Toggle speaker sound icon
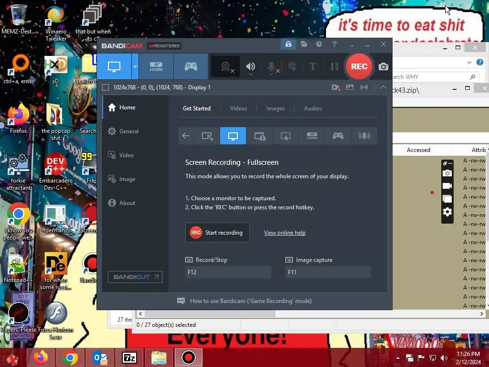Viewport: 489px width, 367px height. pos(250,66)
